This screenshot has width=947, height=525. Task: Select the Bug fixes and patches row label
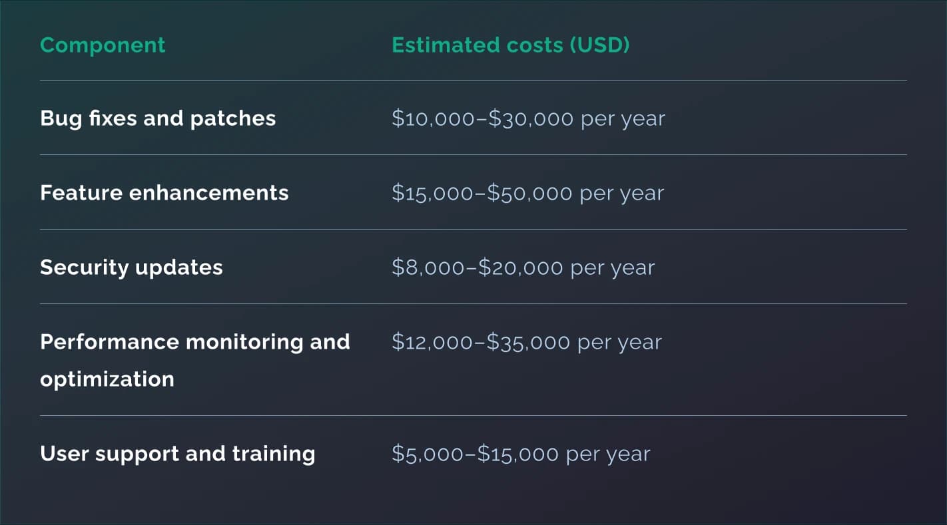pos(158,118)
